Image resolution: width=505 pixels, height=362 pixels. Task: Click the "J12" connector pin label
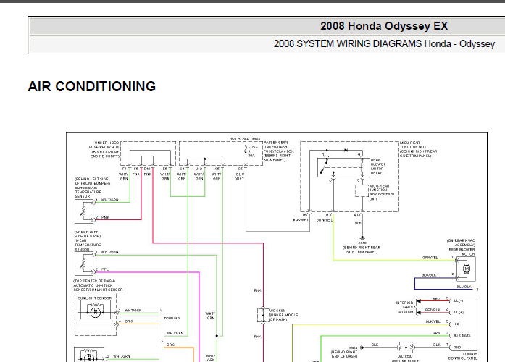click(199, 169)
